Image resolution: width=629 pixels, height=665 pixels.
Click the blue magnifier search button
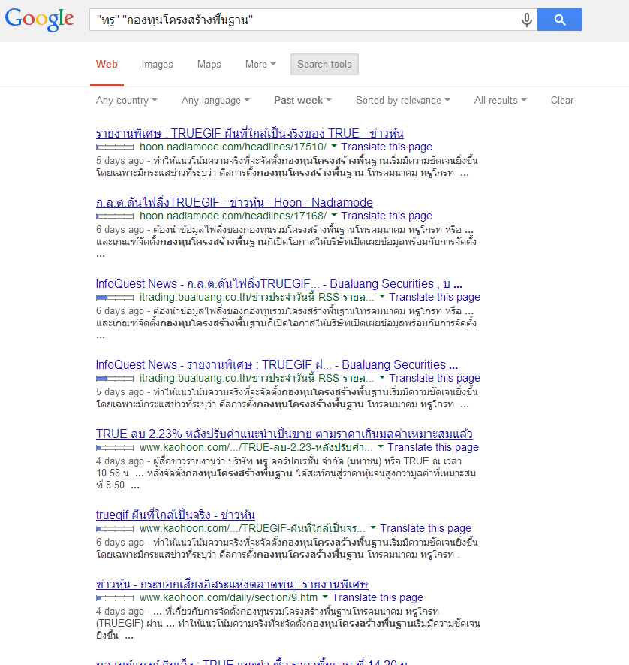pos(560,20)
